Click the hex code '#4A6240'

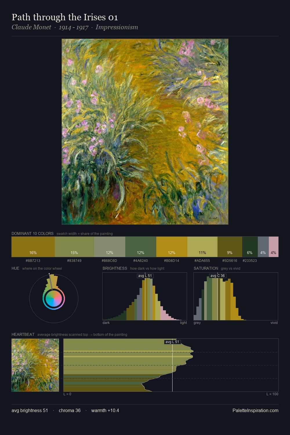click(141, 261)
